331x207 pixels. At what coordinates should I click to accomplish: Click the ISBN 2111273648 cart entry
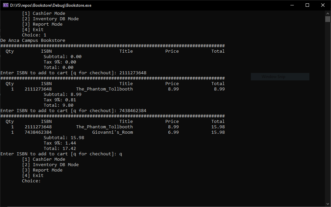[38, 127]
